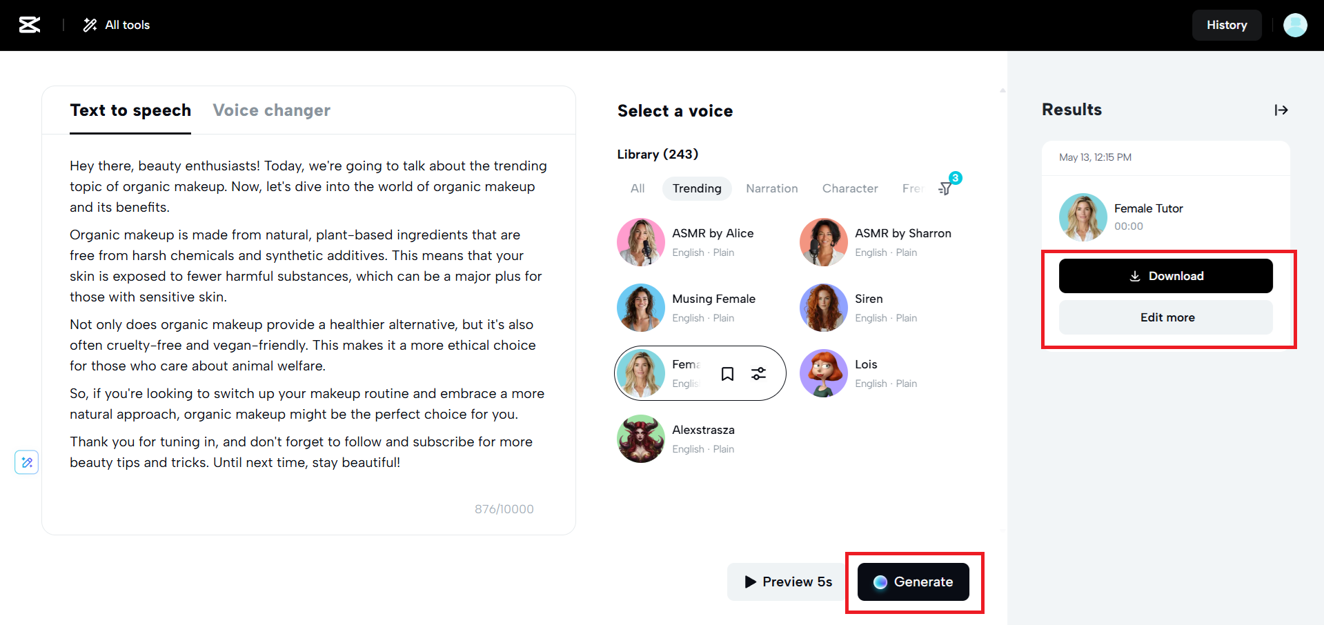Download the Female Tutor result
1324x625 pixels.
1165,276
